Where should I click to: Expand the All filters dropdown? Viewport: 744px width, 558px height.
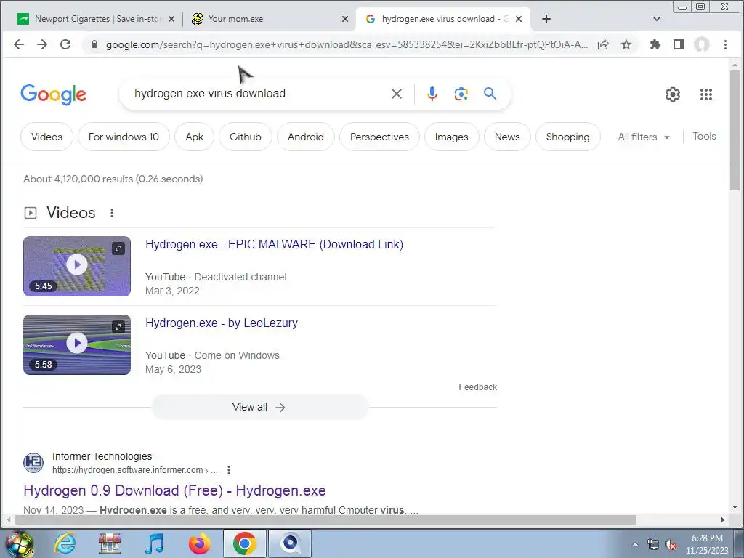pos(644,137)
